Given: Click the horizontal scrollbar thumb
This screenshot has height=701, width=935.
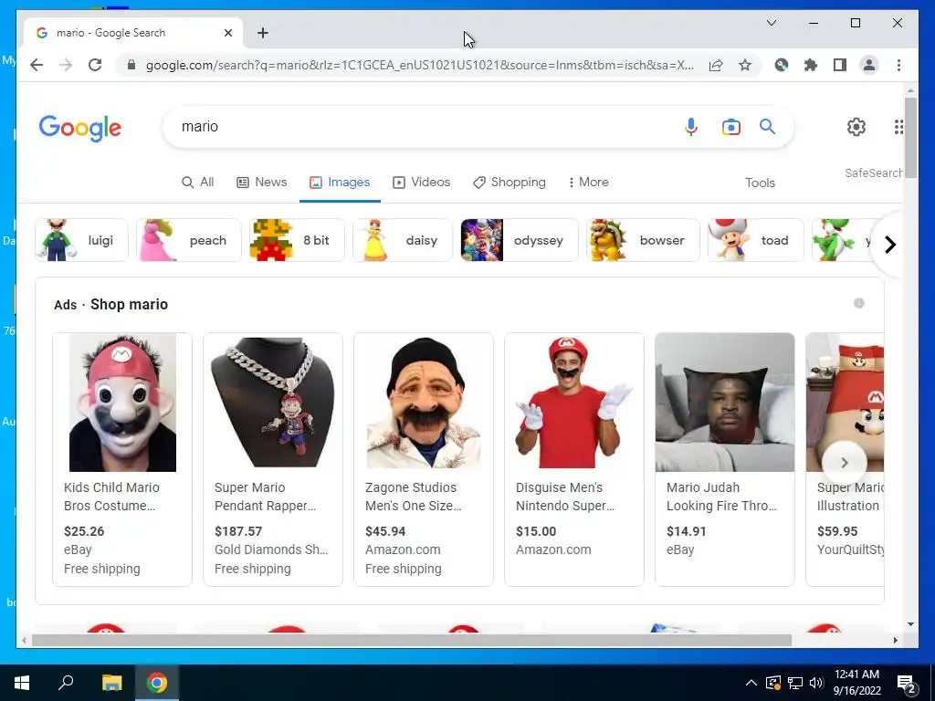Looking at the screenshot, I should coord(412,640).
